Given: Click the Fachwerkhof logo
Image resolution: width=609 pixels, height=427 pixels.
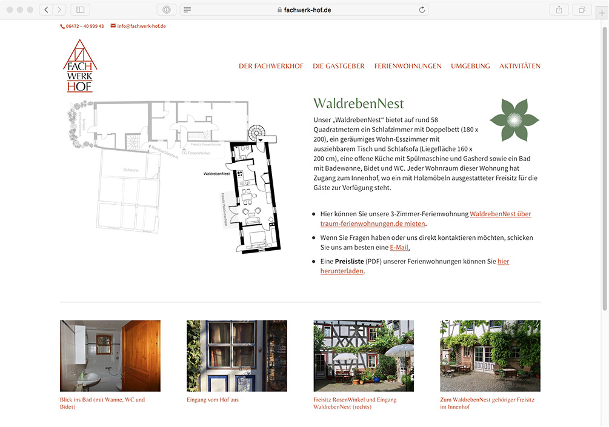Looking at the screenshot, I should click(x=80, y=66).
